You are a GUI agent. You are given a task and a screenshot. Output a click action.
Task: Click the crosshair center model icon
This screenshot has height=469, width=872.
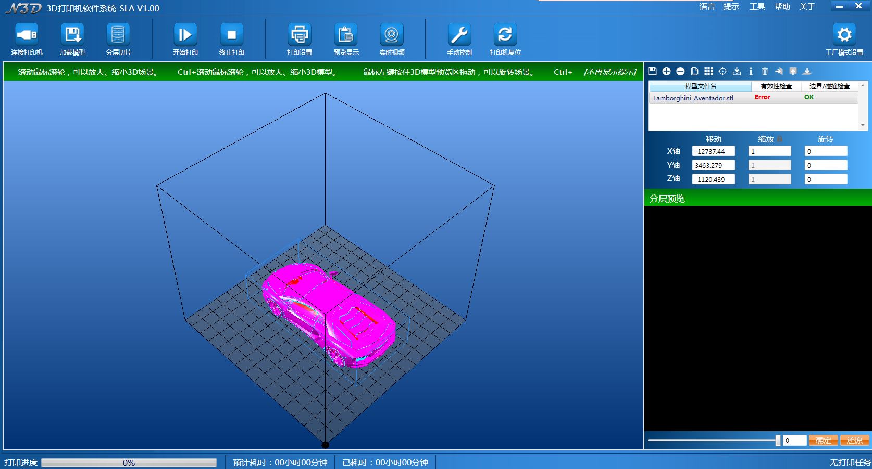(x=722, y=71)
